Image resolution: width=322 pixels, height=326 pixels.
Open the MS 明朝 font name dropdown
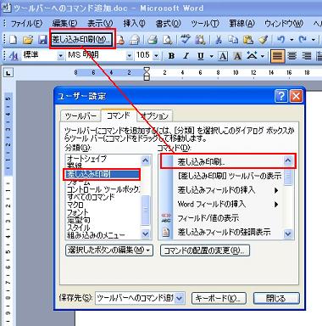tap(129, 56)
